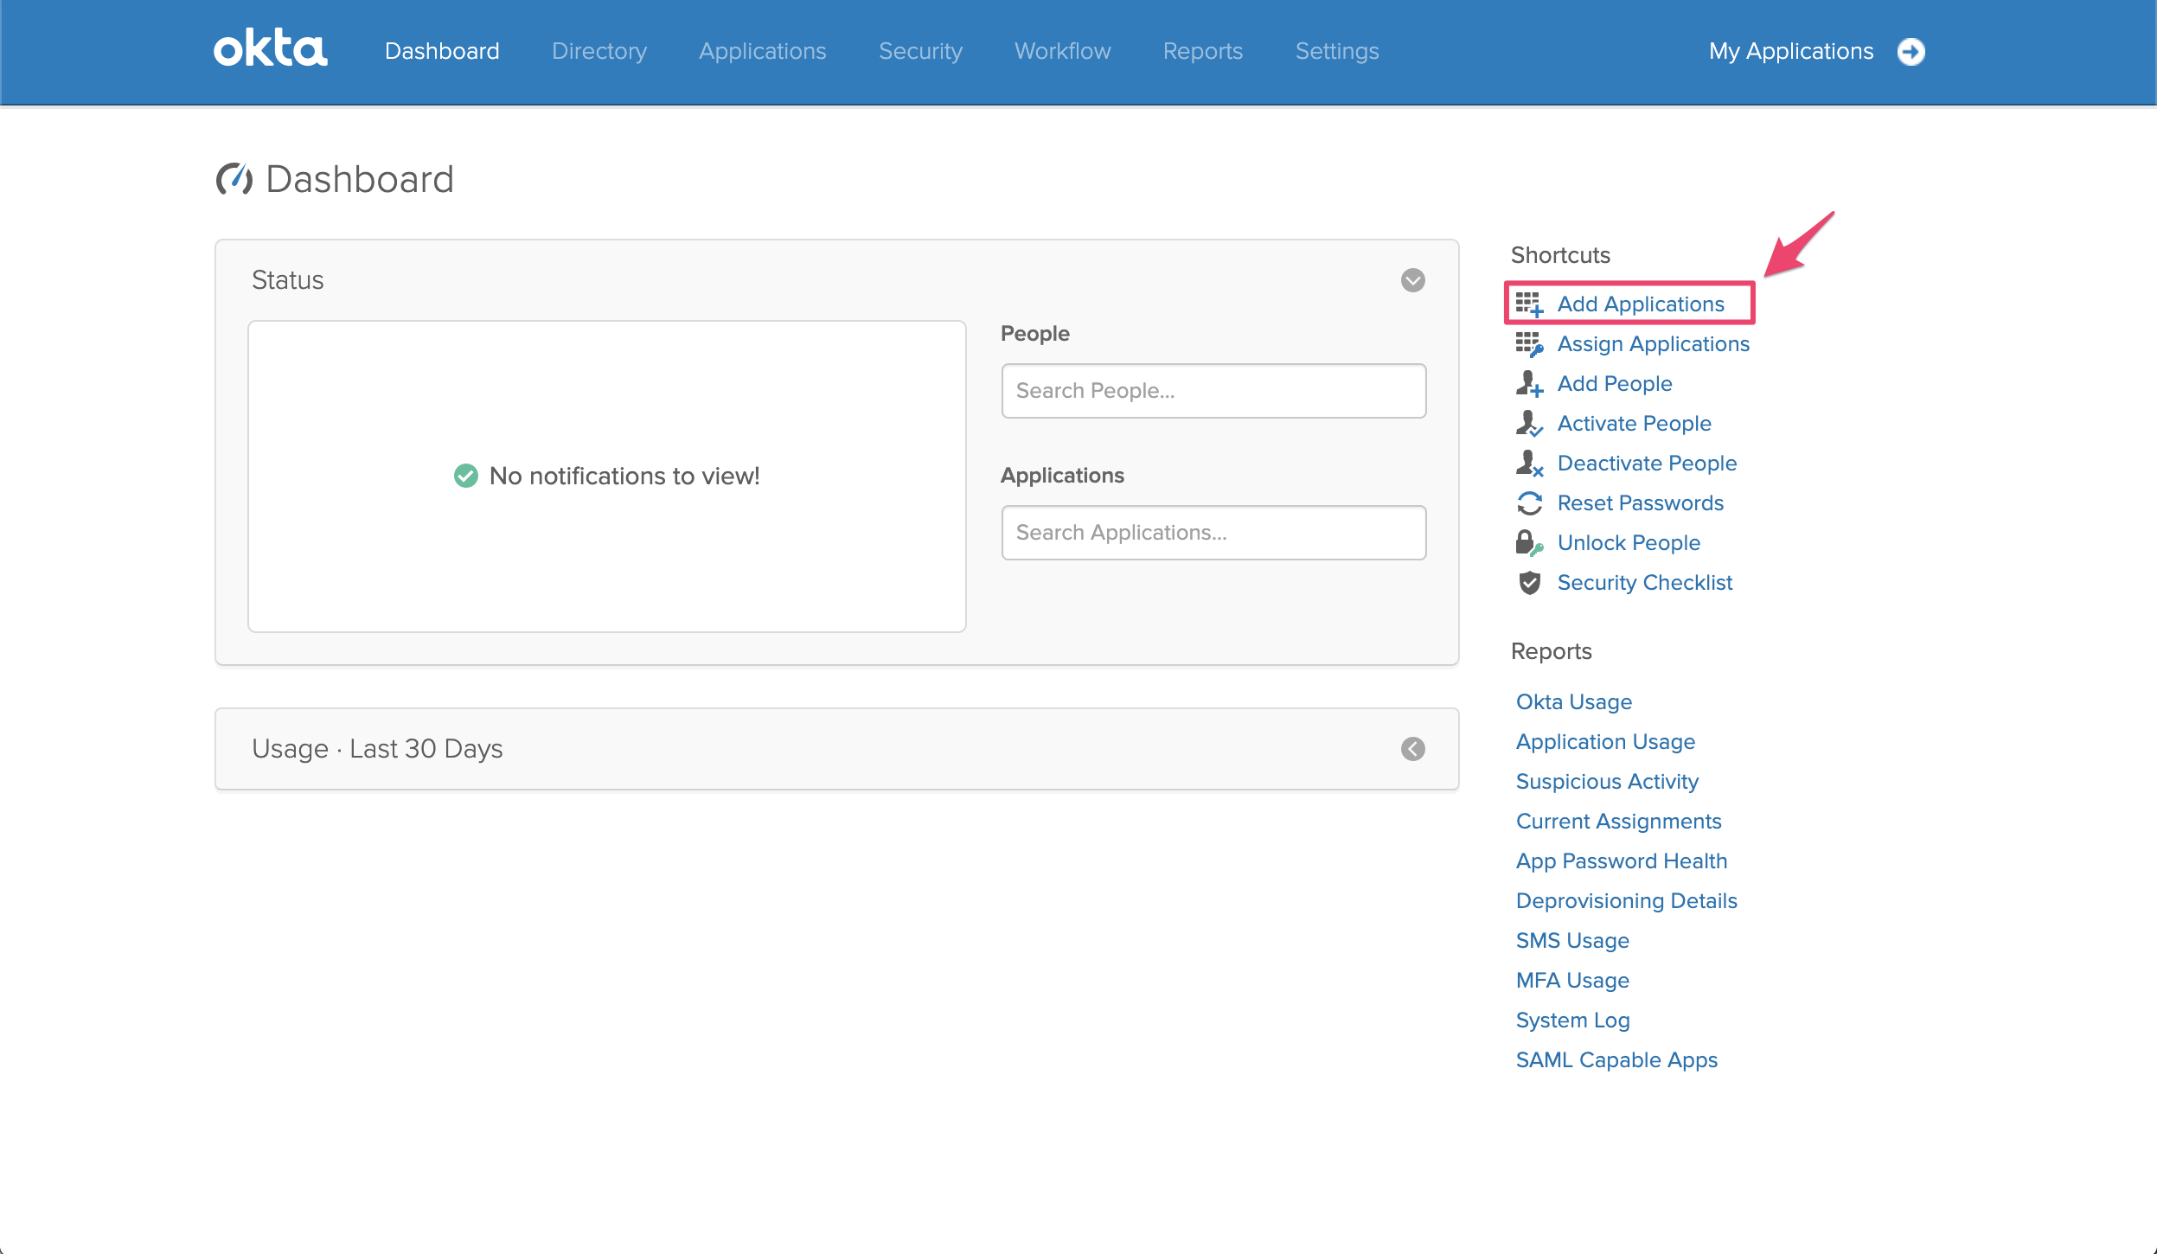Open the Applications menu in navbar
The image size is (2157, 1254).
coord(763,51)
